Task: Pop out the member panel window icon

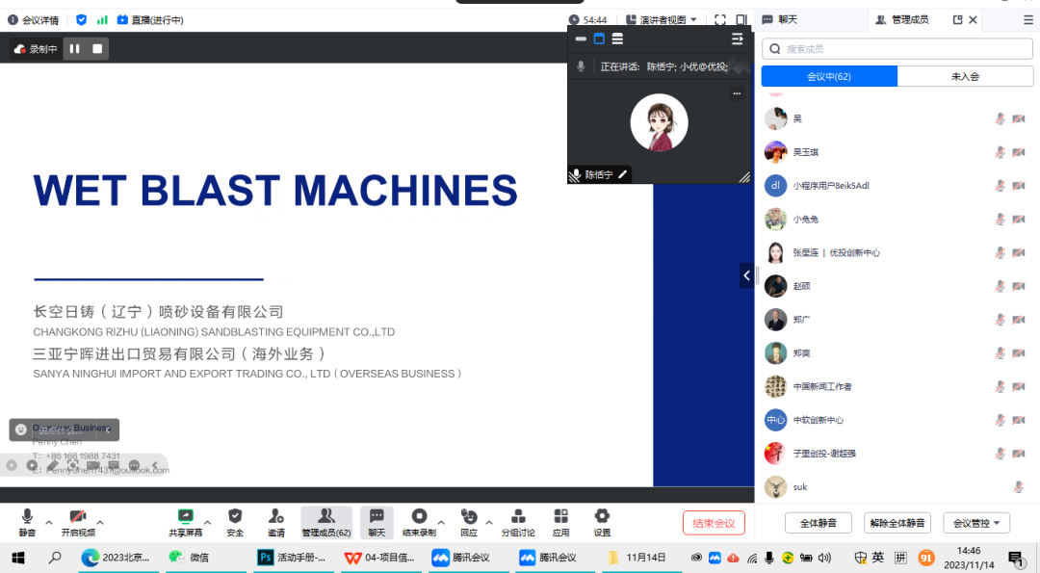Action: point(958,20)
